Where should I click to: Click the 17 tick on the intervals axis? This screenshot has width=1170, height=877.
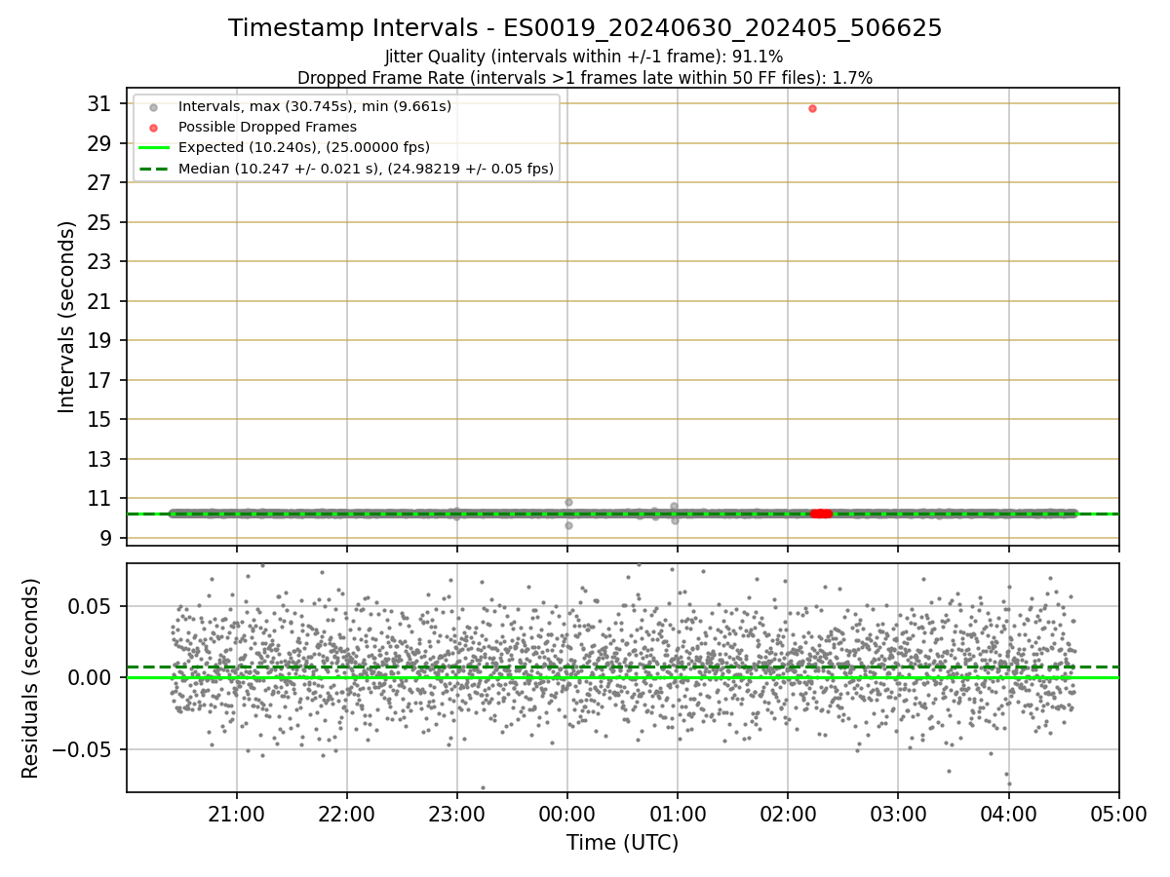click(99, 380)
